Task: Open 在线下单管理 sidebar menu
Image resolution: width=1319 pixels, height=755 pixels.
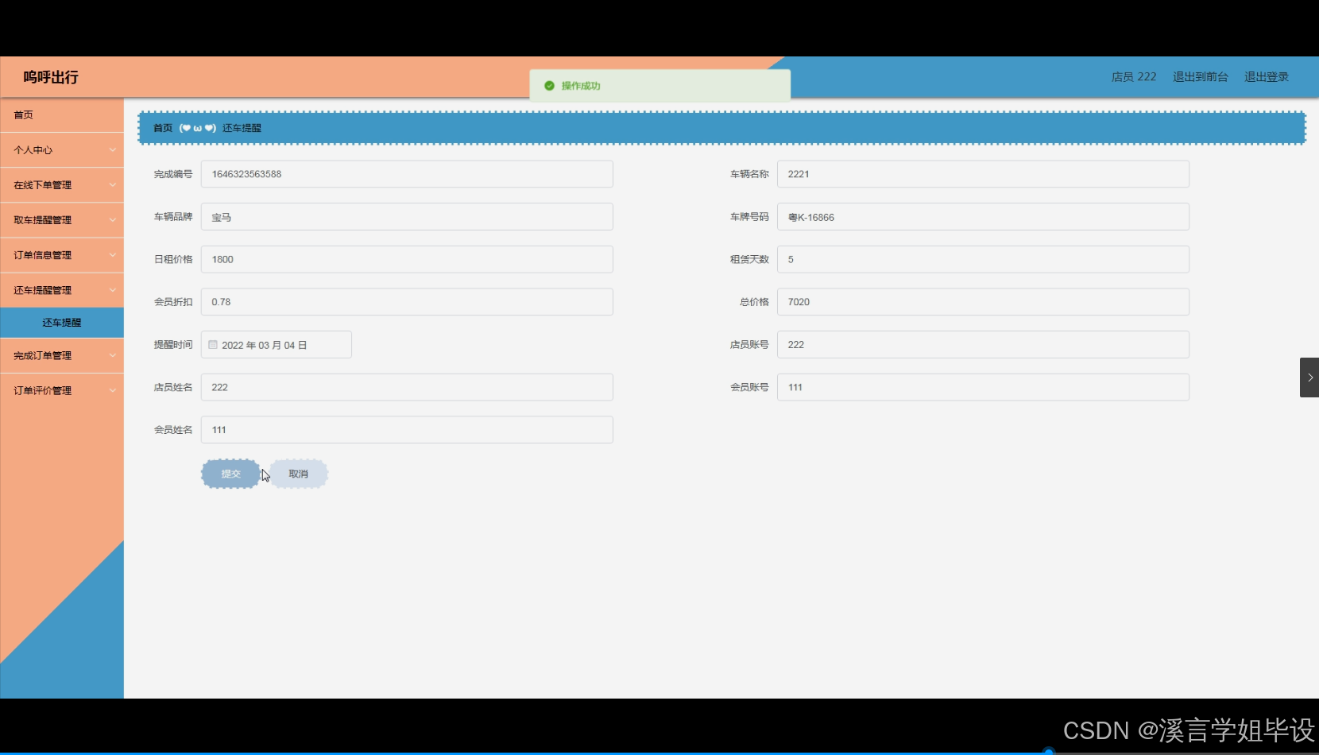Action: 62,185
